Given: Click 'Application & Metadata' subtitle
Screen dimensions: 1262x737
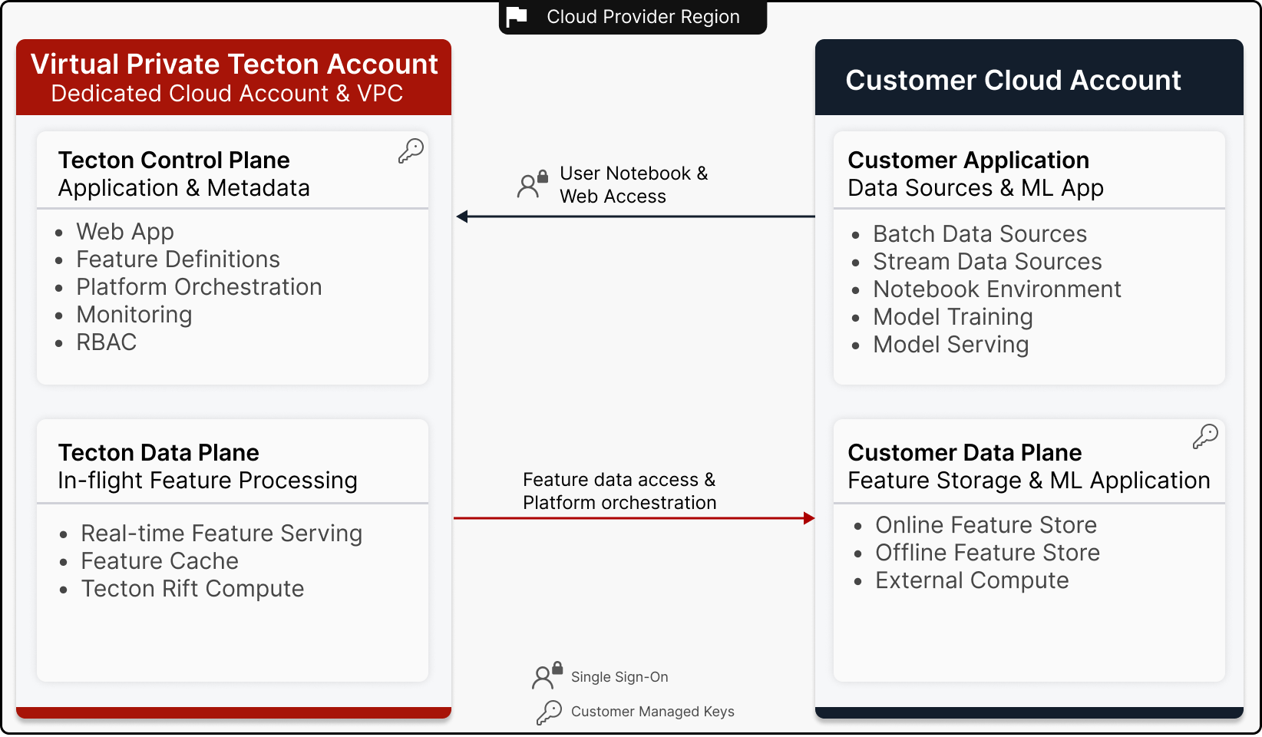Looking at the screenshot, I should coord(184,188).
